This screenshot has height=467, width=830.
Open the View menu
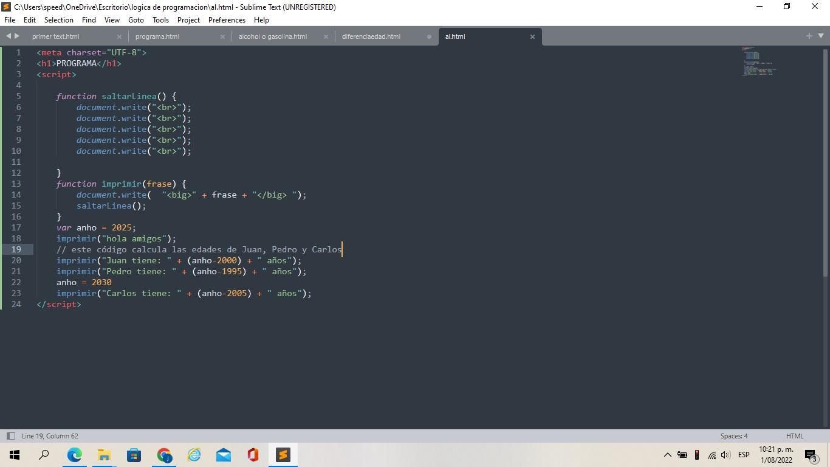pyautogui.click(x=112, y=20)
